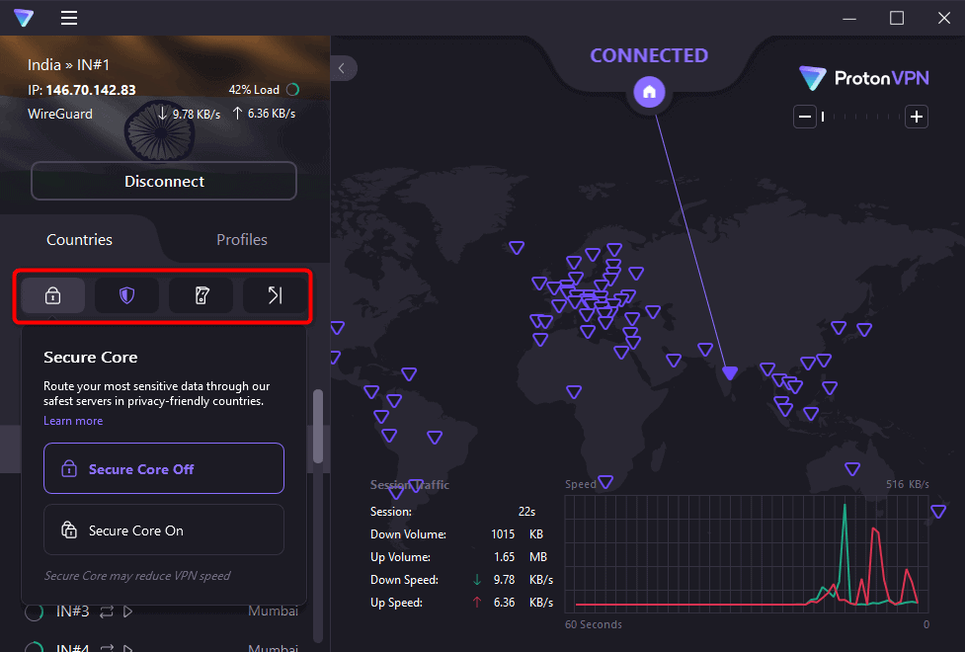Zoom in the map with the plus button
Screen dimensions: 965x652
point(917,118)
